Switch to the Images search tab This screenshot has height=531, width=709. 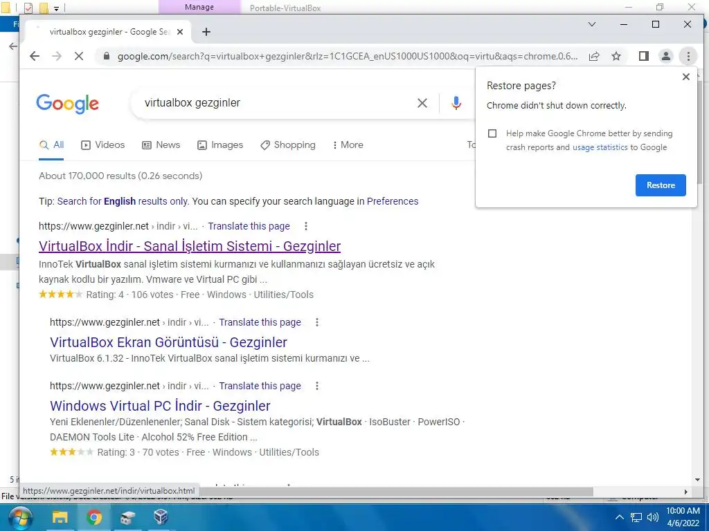click(x=220, y=145)
